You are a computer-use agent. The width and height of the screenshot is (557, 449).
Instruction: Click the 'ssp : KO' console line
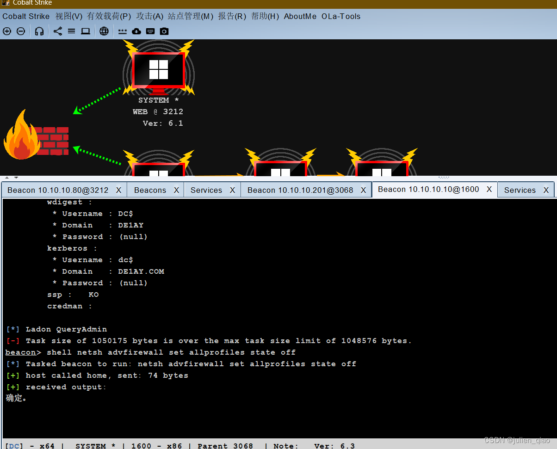click(x=73, y=295)
